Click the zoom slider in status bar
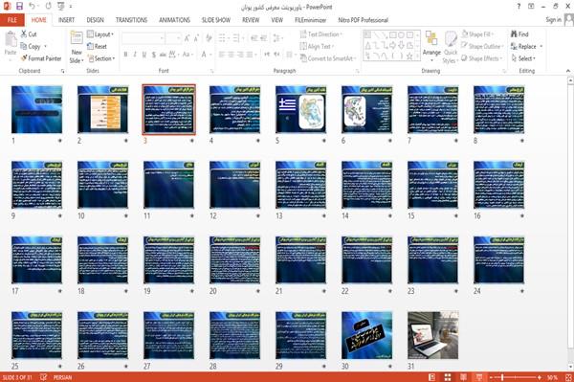This screenshot has width=574, height=382. click(516, 377)
